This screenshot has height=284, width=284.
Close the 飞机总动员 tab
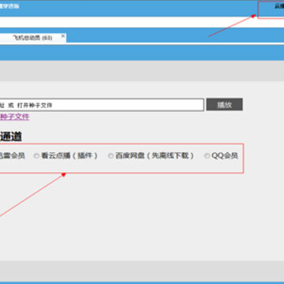click(x=63, y=35)
